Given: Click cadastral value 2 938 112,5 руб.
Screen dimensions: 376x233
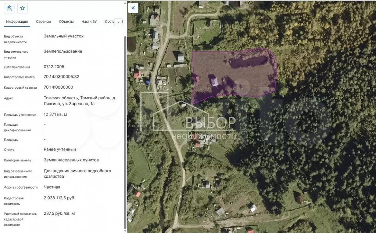Looking at the screenshot, I should pyautogui.click(x=60, y=198).
